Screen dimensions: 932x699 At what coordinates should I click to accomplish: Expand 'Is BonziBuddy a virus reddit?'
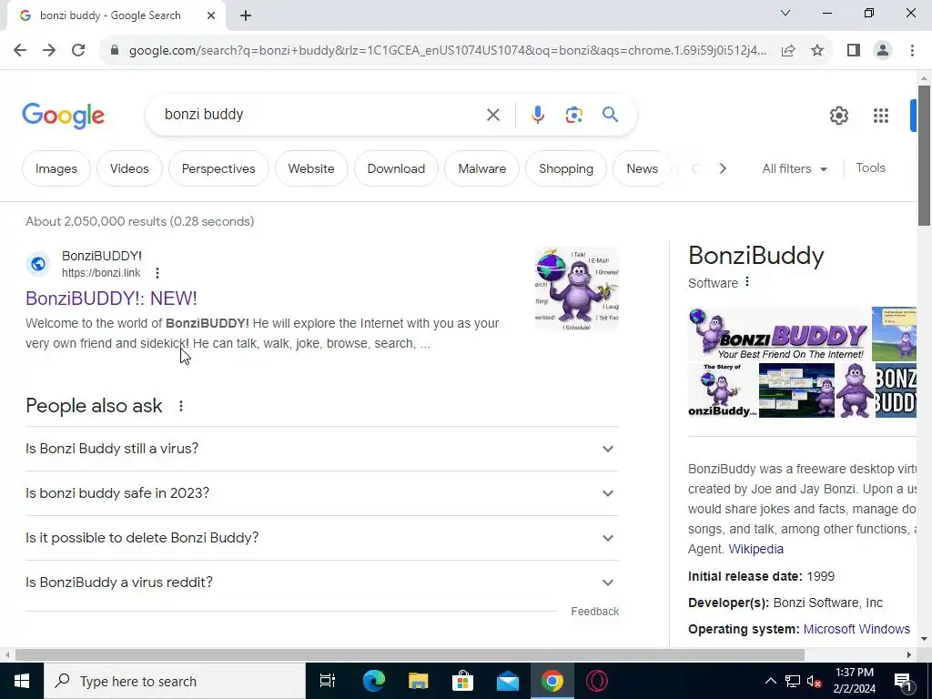[322, 582]
